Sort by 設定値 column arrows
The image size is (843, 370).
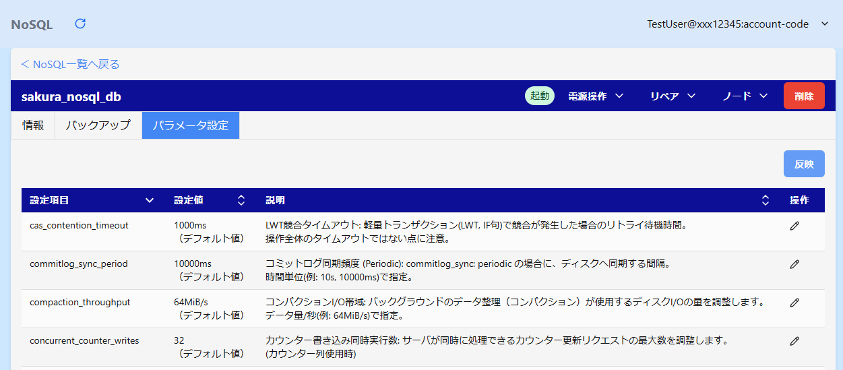[241, 200]
